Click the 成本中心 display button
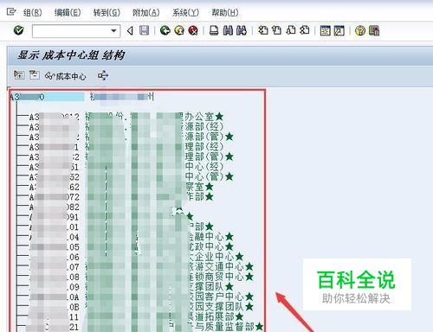 click(65, 76)
